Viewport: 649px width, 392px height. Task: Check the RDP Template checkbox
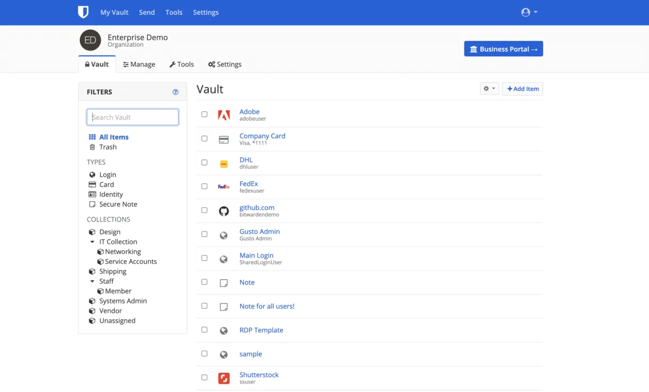[x=204, y=330]
